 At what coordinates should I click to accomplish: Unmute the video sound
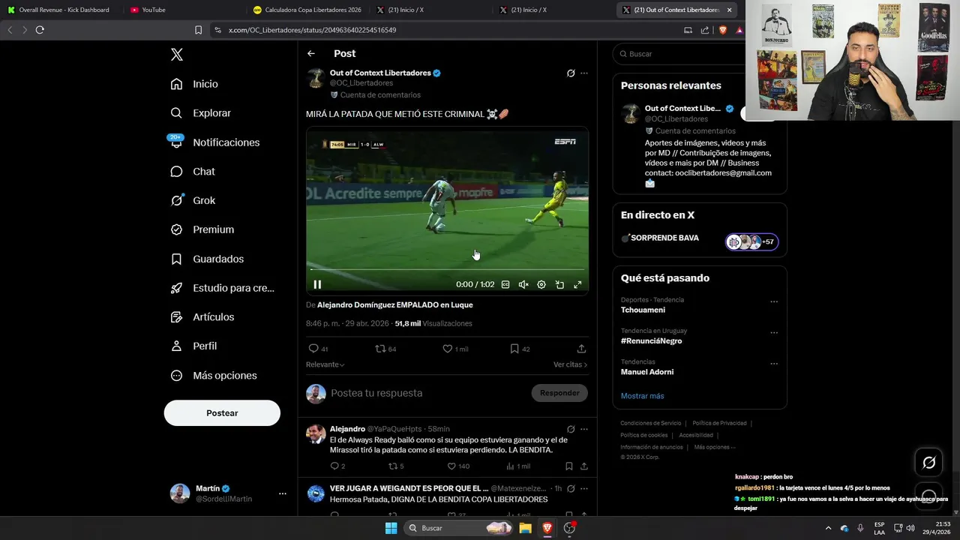pos(523,284)
